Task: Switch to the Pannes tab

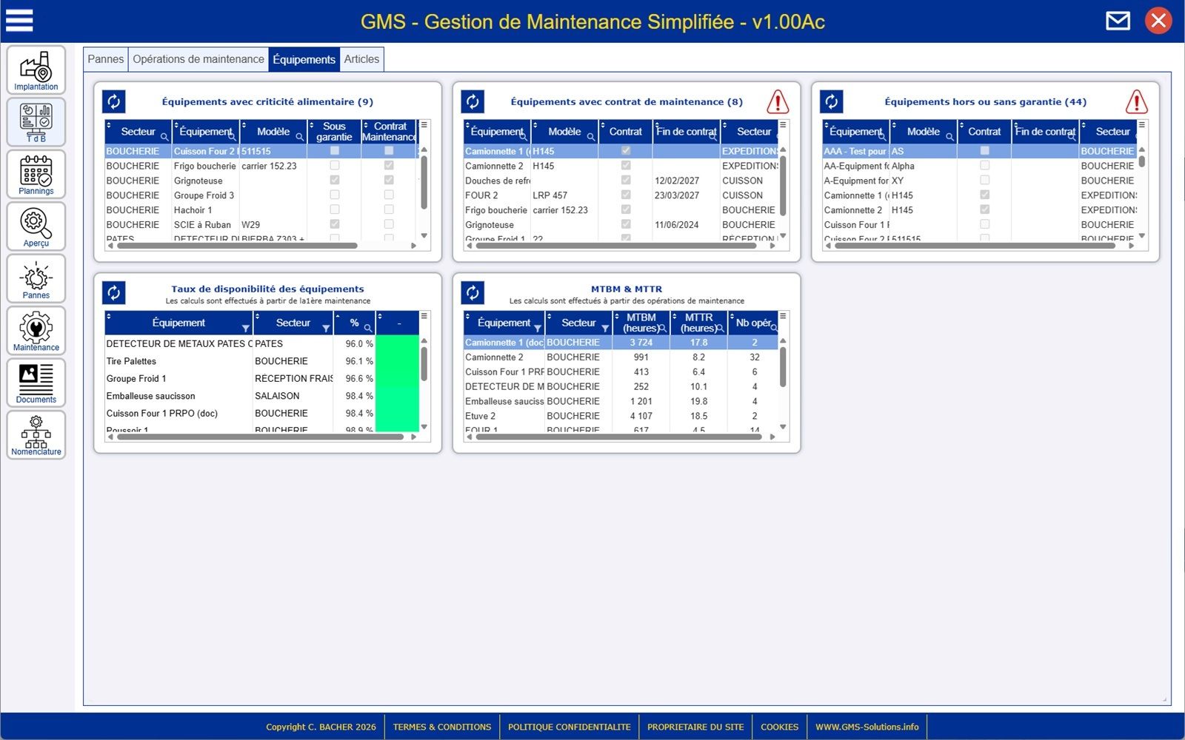Action: [x=106, y=59]
